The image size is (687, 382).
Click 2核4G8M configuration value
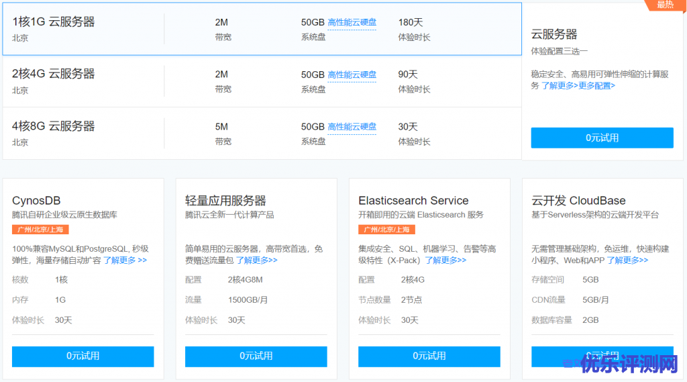245,280
